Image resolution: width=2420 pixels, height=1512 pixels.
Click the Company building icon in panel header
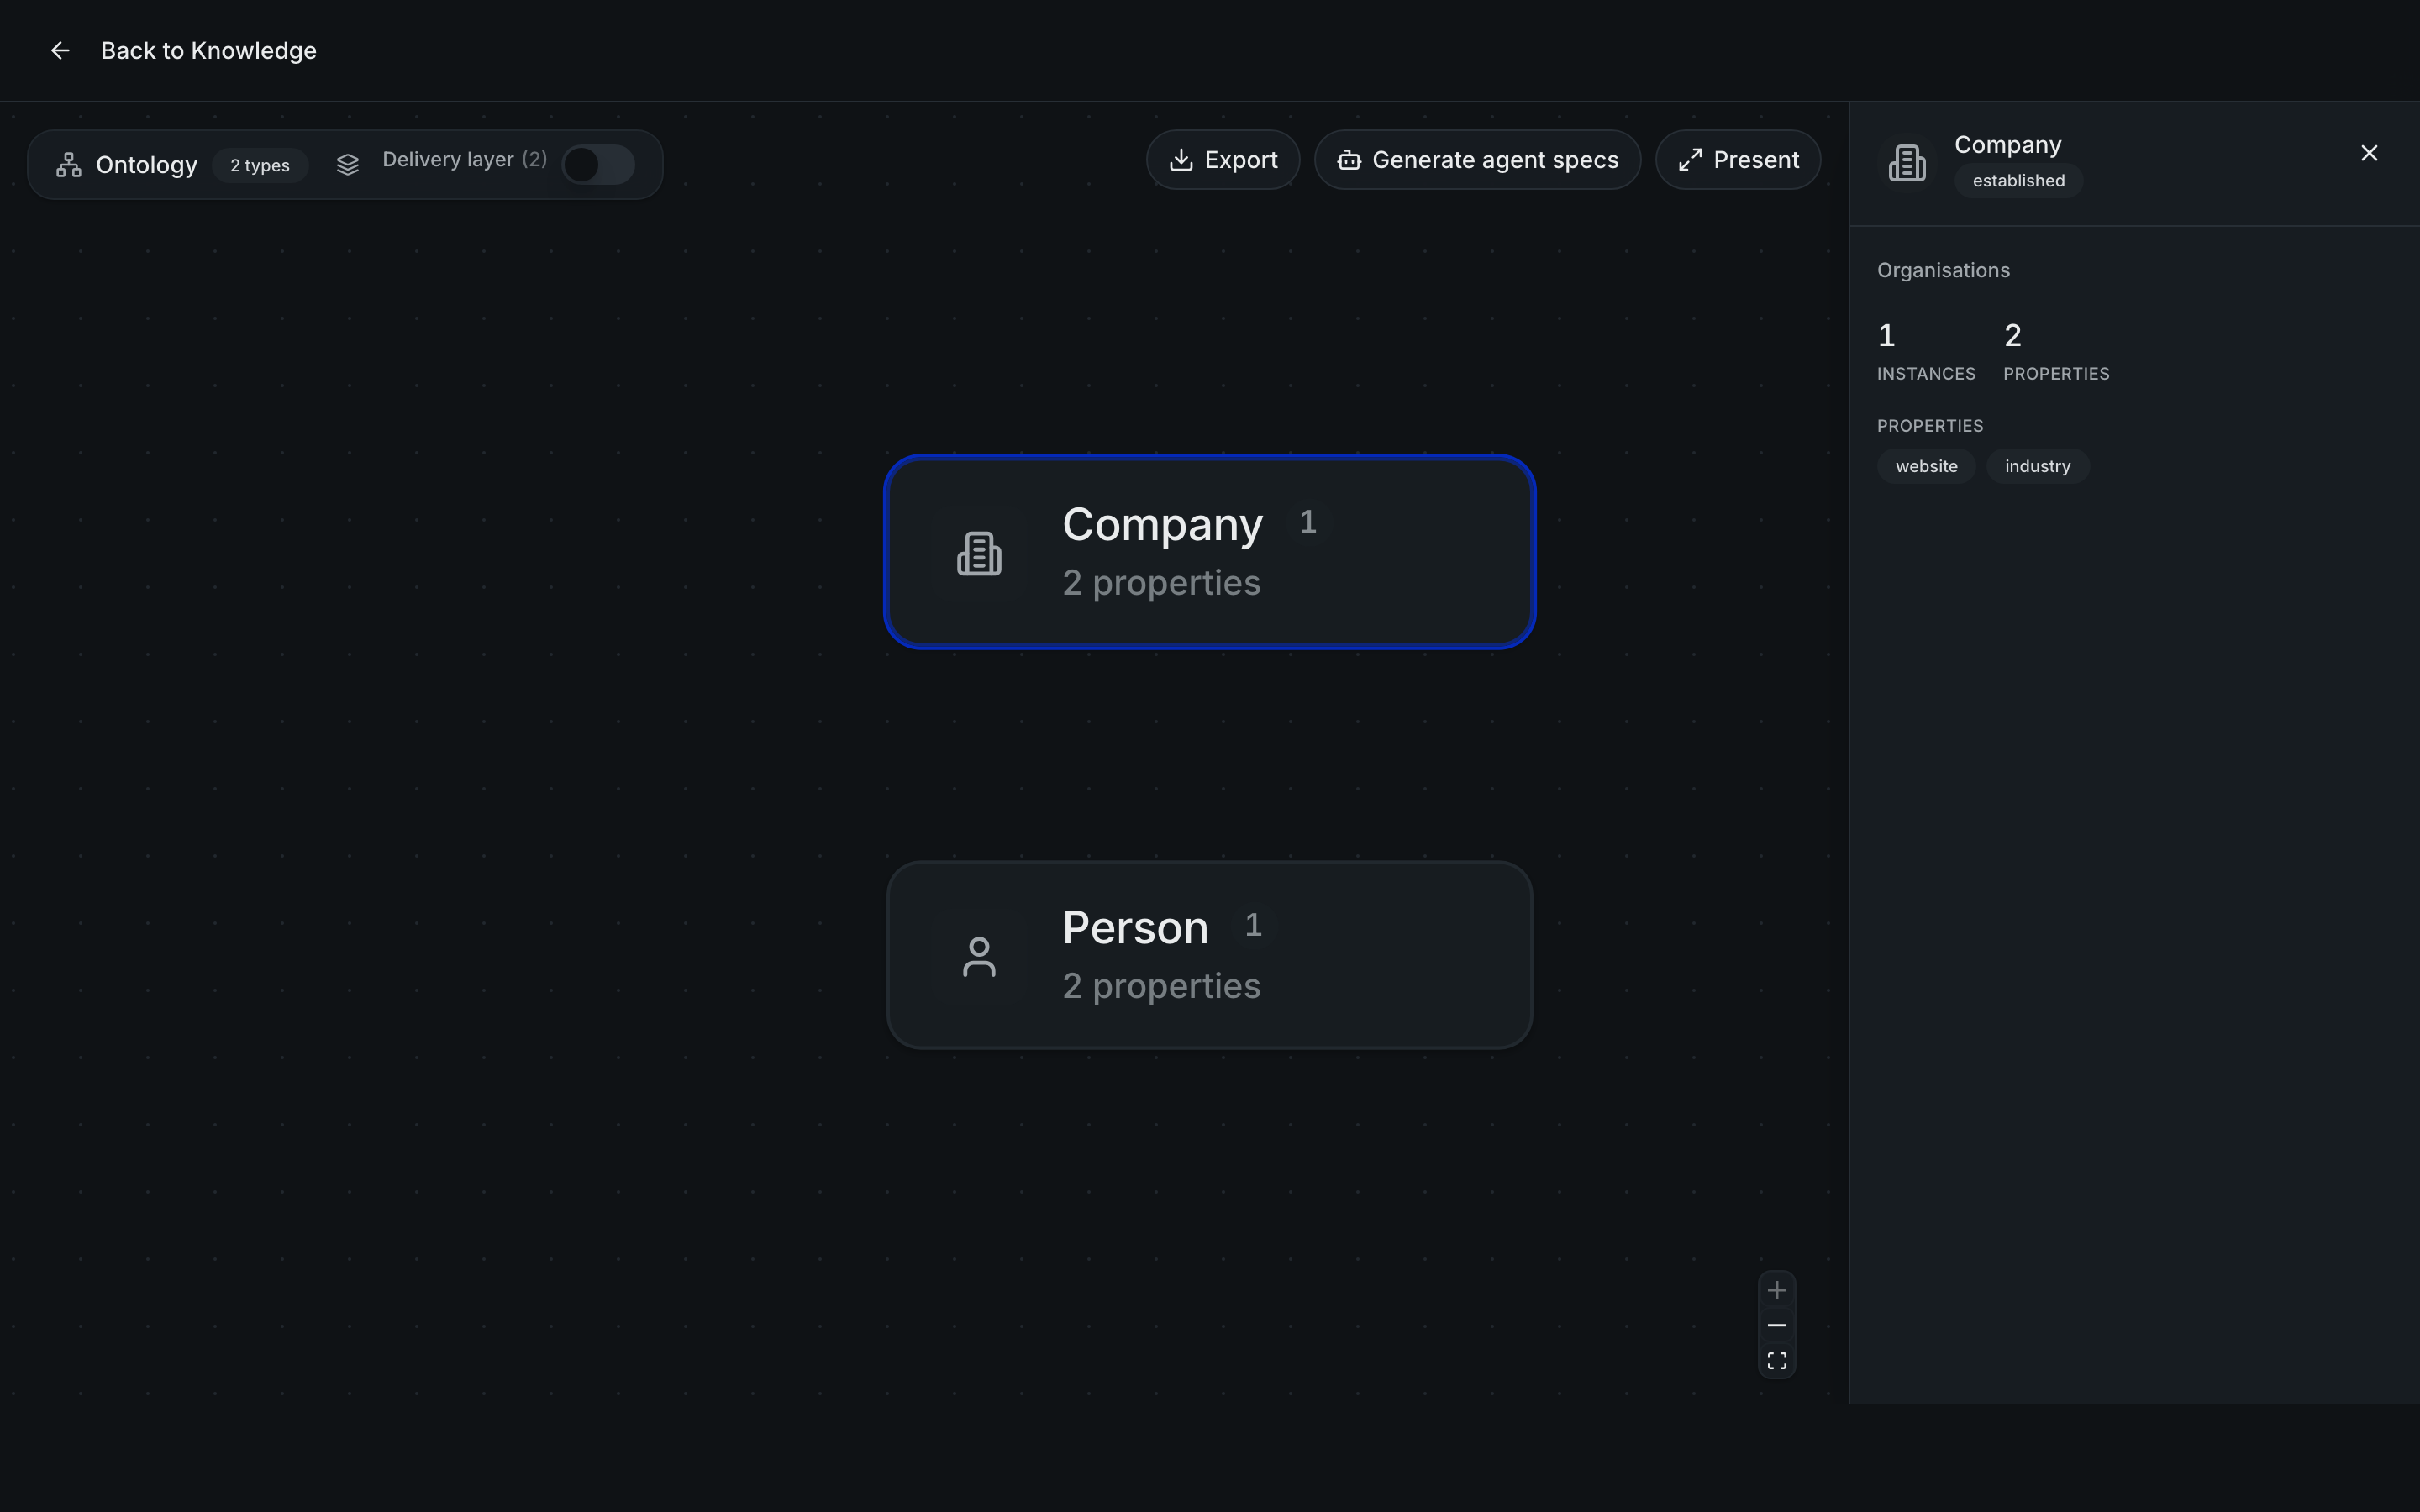[1907, 163]
